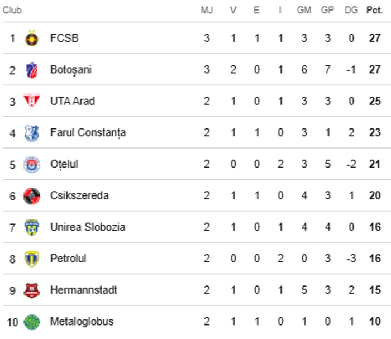Click the Oțelul club crest icon
This screenshot has width=391, height=339.
[x=32, y=165]
